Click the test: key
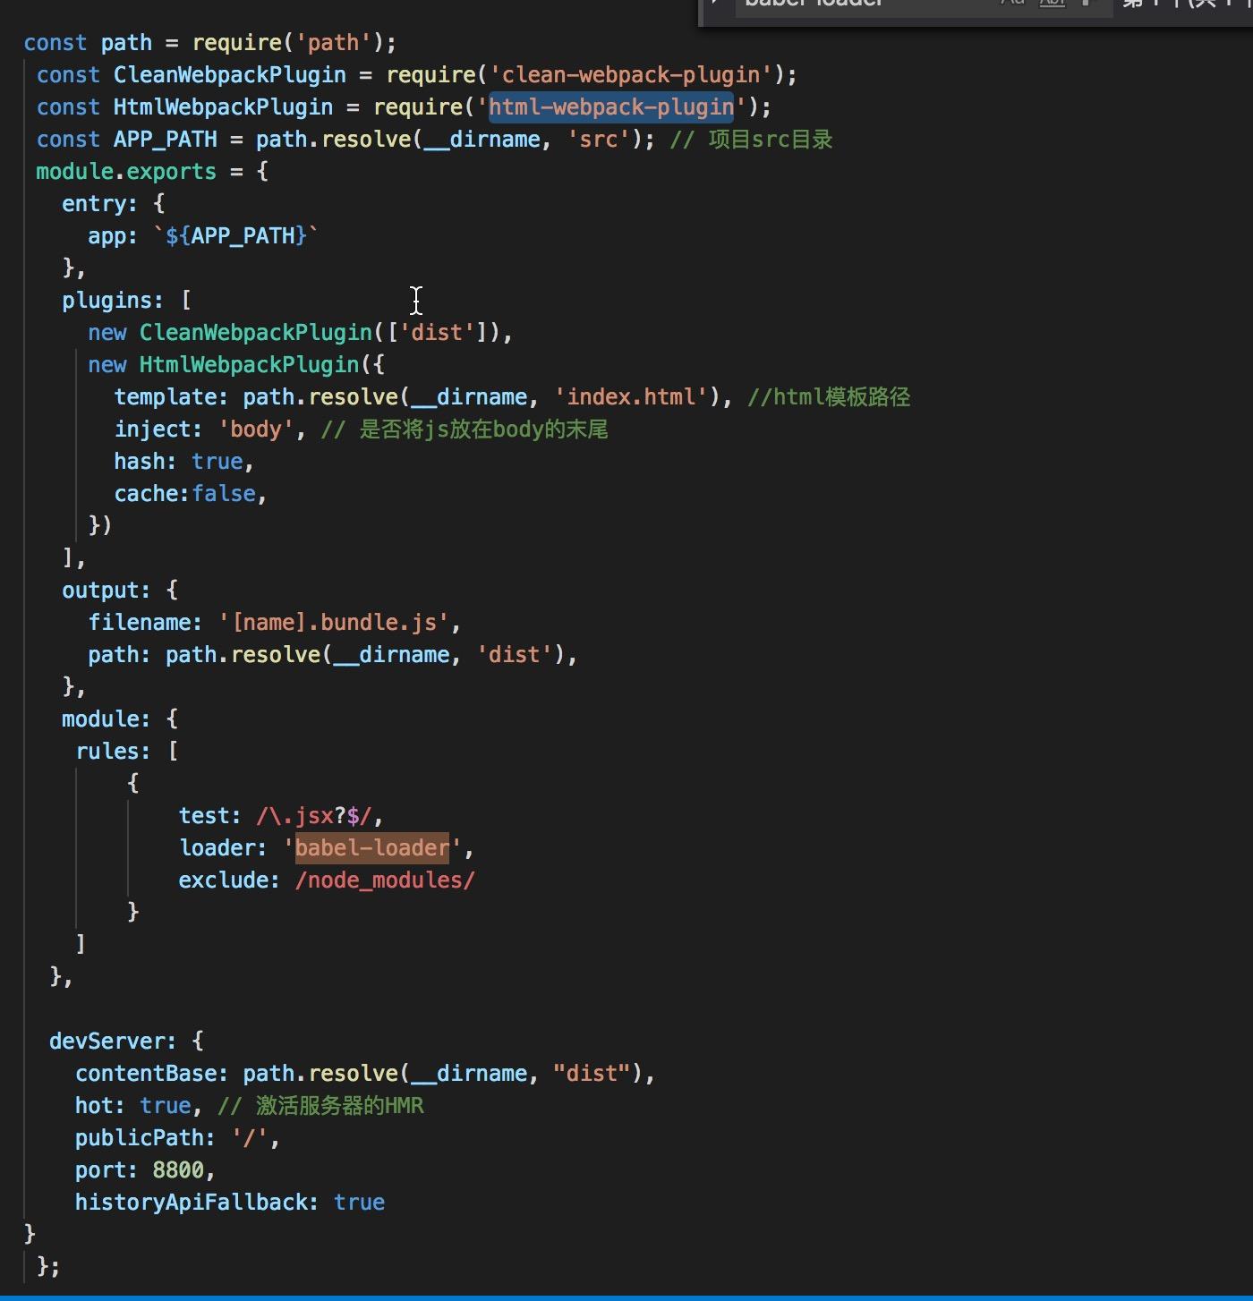This screenshot has height=1301, width=1253. (210, 816)
